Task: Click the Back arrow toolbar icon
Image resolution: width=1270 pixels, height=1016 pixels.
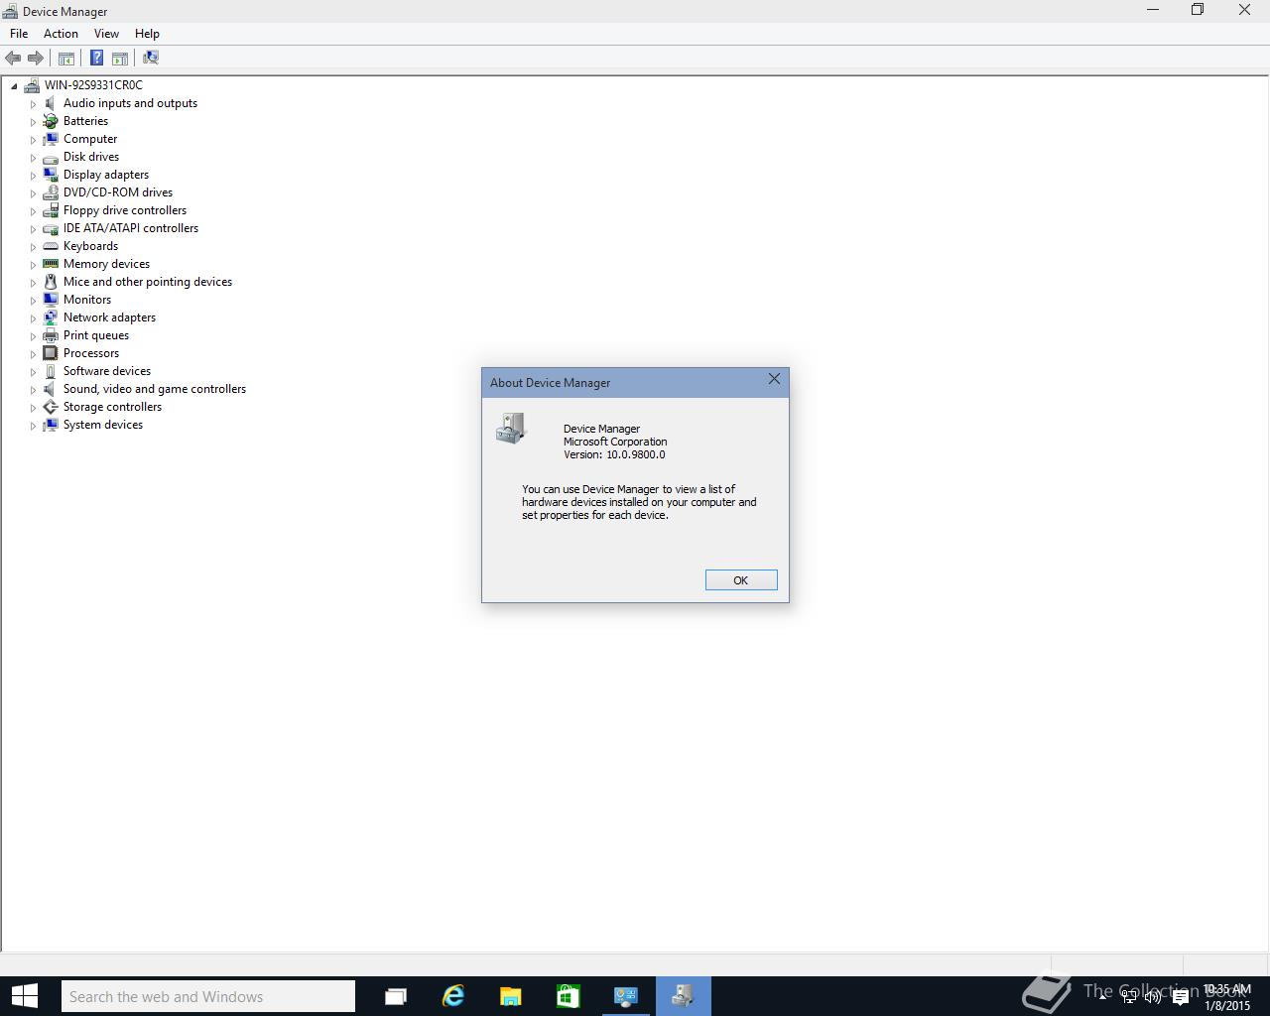Action: [x=13, y=59]
